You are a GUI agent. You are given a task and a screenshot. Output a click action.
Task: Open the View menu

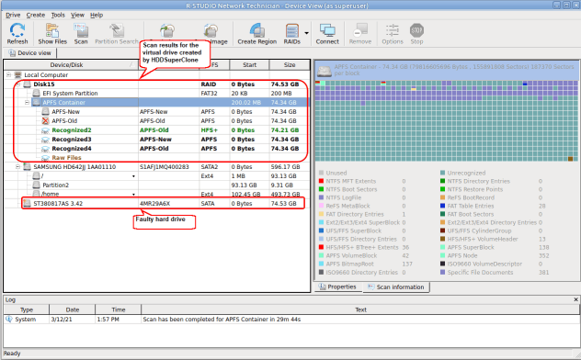click(77, 15)
